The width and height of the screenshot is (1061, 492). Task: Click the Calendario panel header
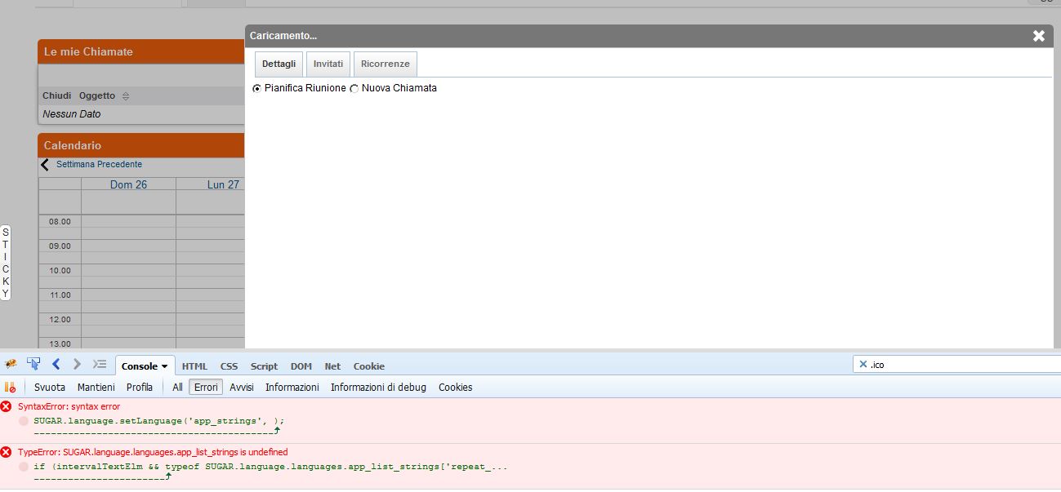click(141, 145)
